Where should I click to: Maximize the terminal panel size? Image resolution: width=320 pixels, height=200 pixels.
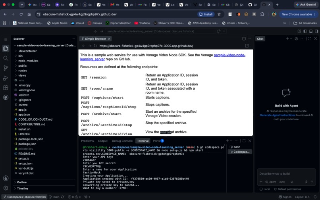coord(244,140)
